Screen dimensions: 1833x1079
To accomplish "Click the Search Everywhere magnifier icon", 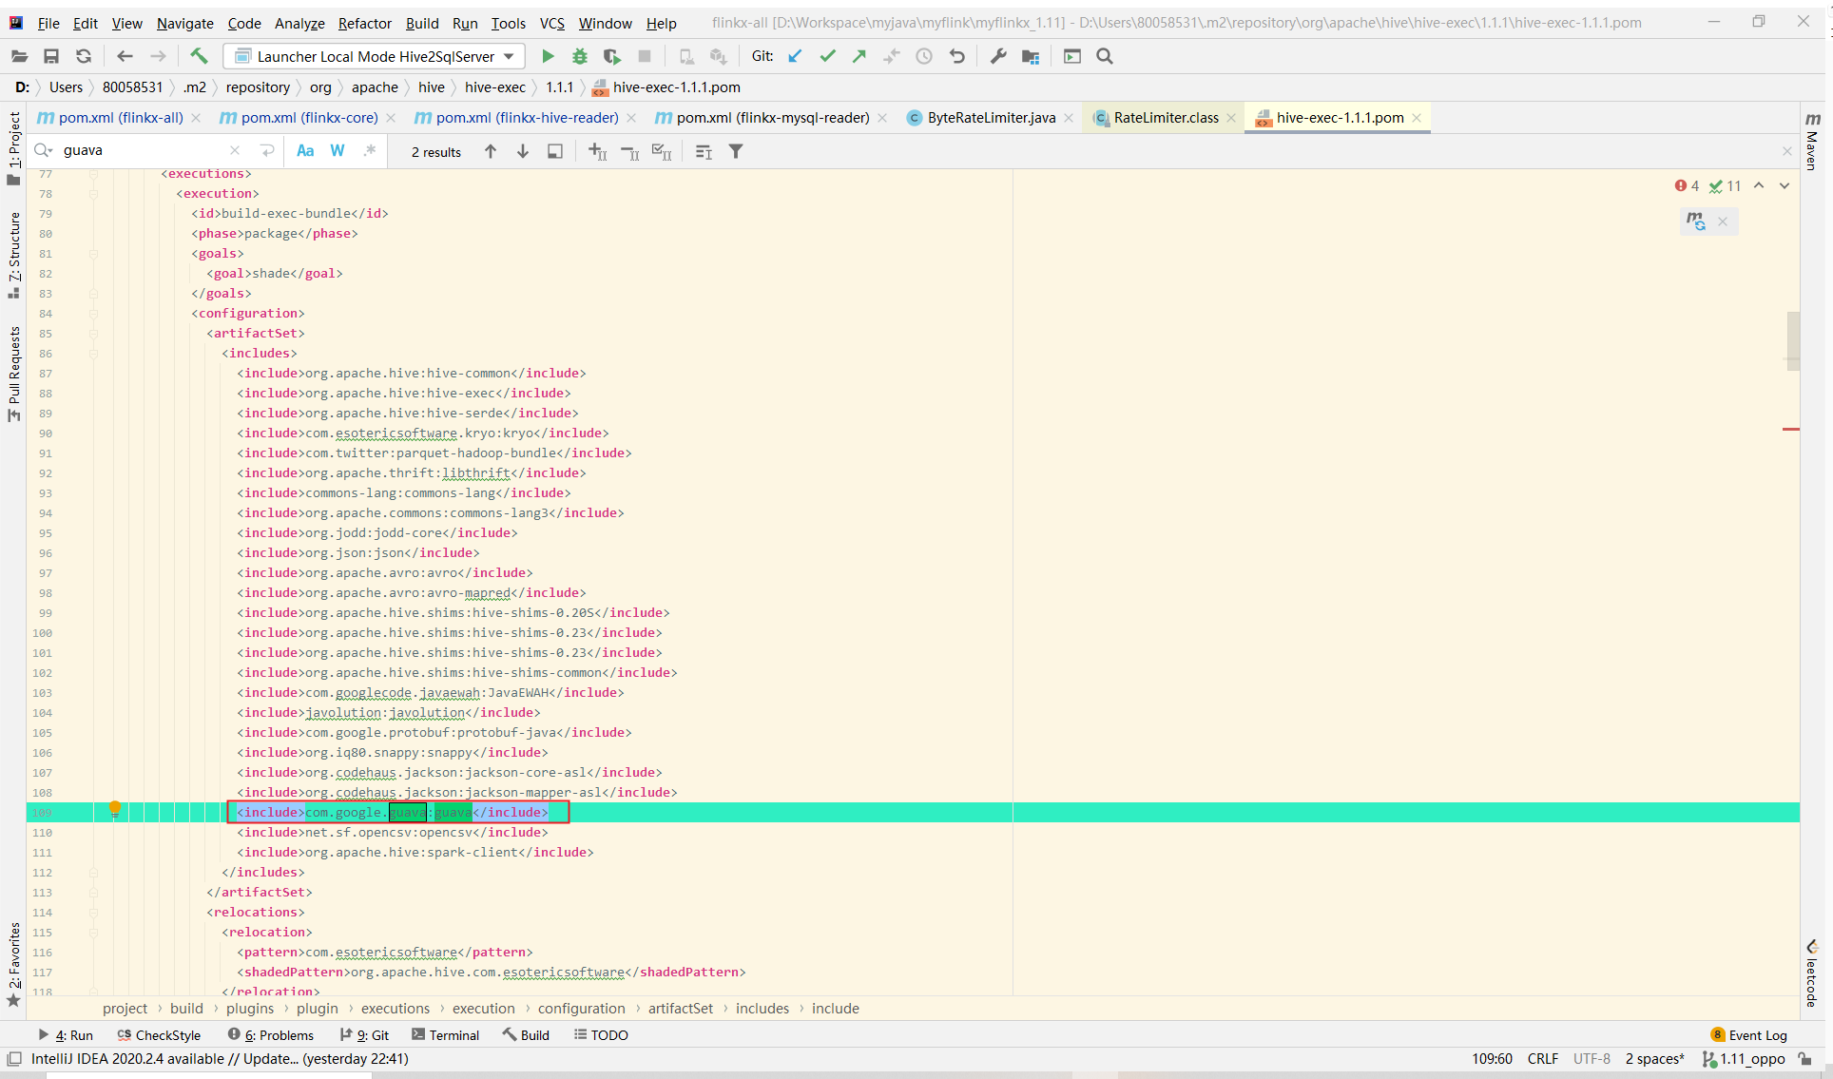I will click(1105, 56).
